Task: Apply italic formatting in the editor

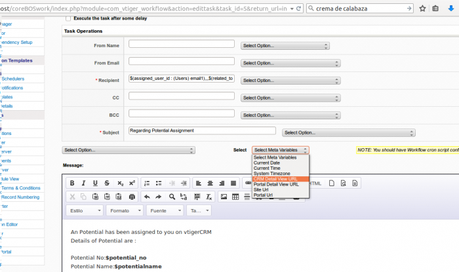Action: (85, 183)
